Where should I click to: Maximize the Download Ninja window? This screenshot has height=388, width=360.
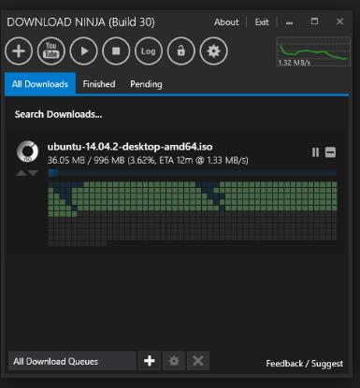tap(314, 22)
